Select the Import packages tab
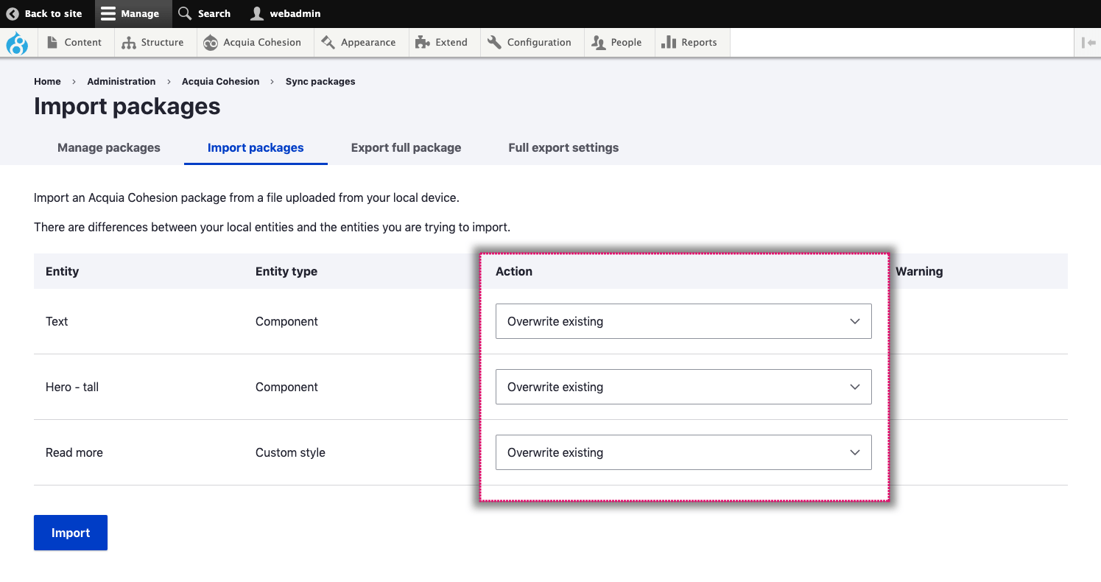Screen dimensions: 1101x582 tap(256, 147)
